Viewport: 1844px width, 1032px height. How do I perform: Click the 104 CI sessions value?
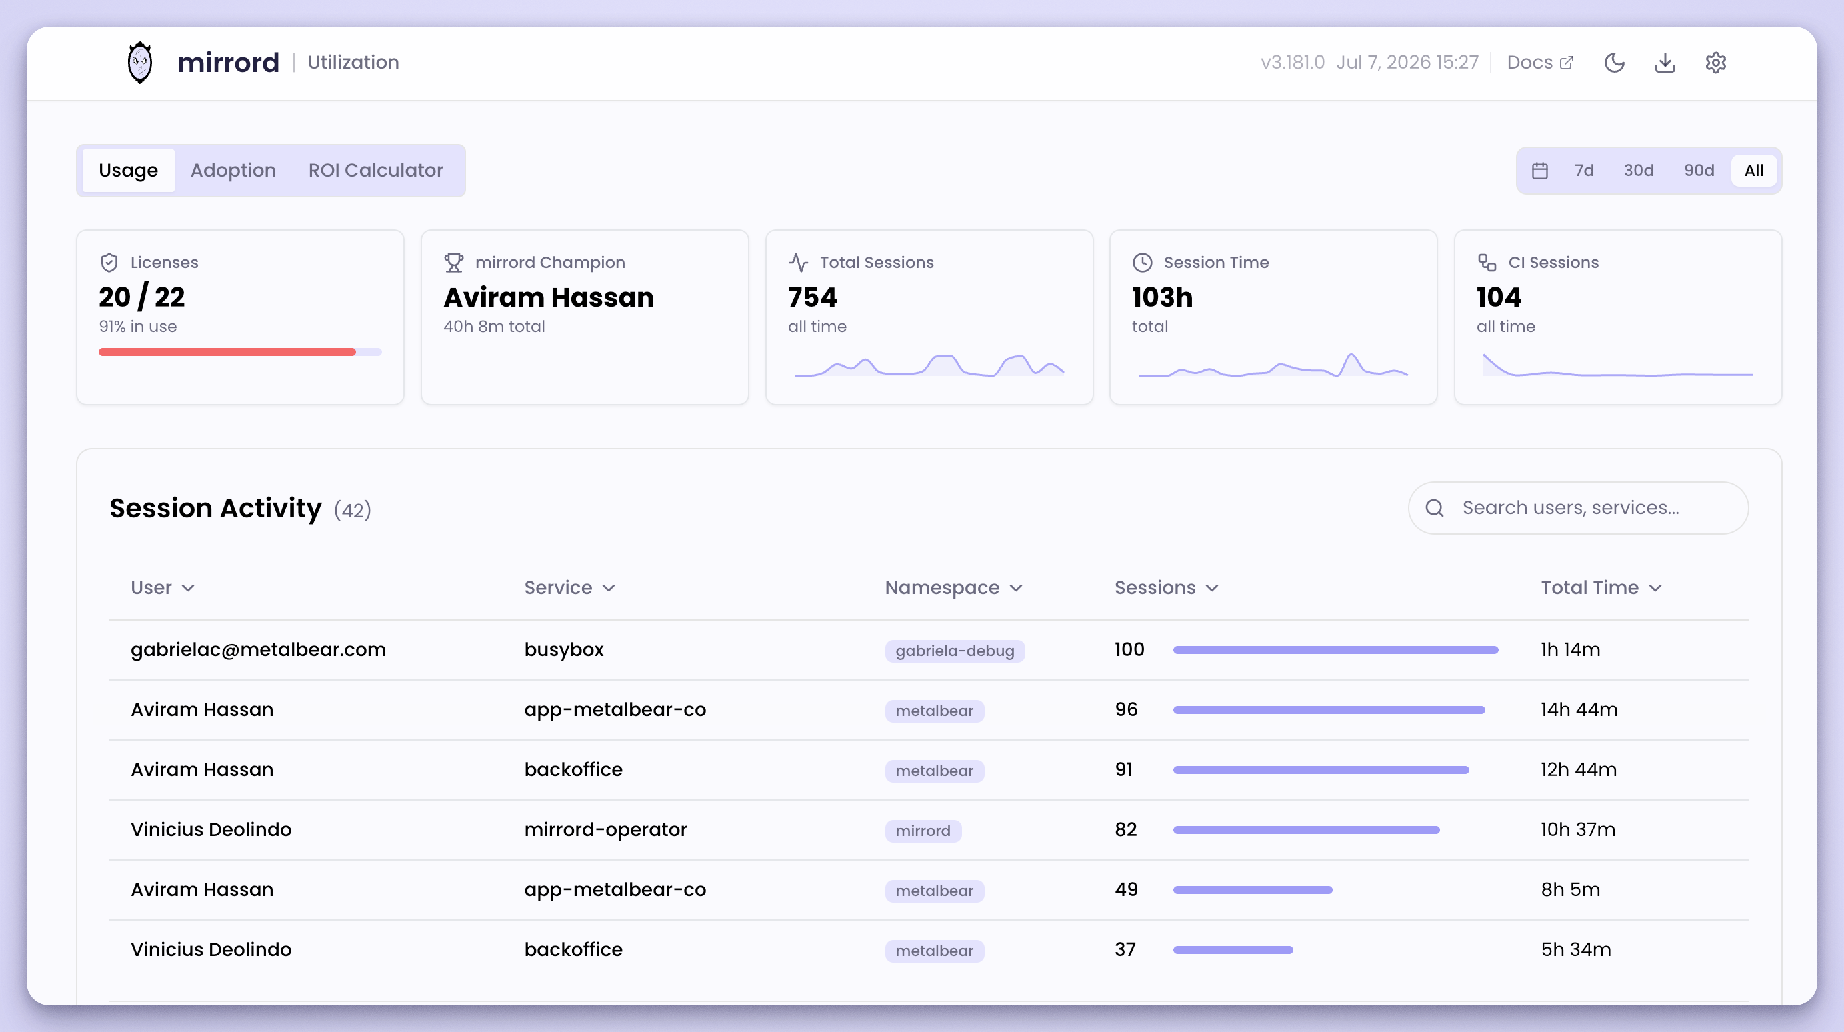pos(1498,297)
